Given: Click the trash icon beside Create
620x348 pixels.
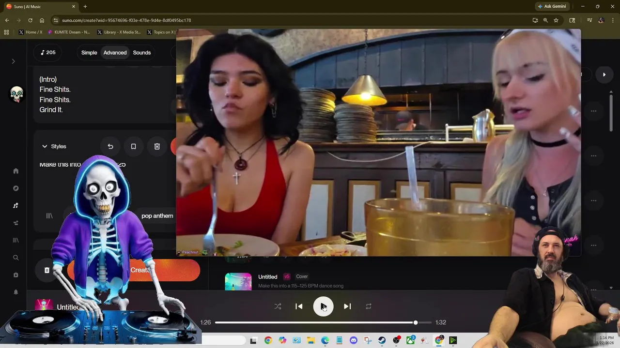Looking at the screenshot, I should coord(47,270).
